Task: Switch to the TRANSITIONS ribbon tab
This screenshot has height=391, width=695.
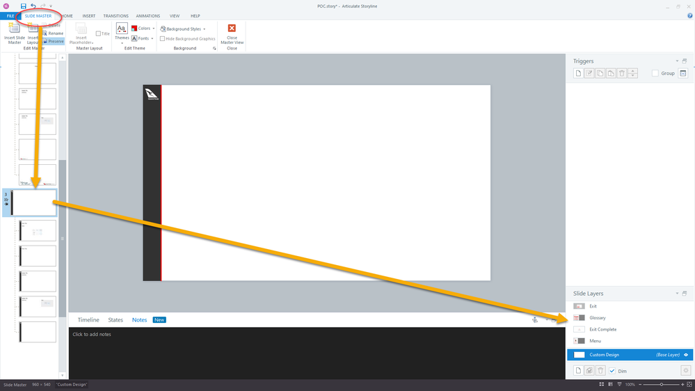Action: point(115,16)
